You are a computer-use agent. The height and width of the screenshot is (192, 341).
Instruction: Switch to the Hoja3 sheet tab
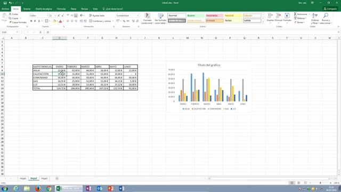(44, 179)
